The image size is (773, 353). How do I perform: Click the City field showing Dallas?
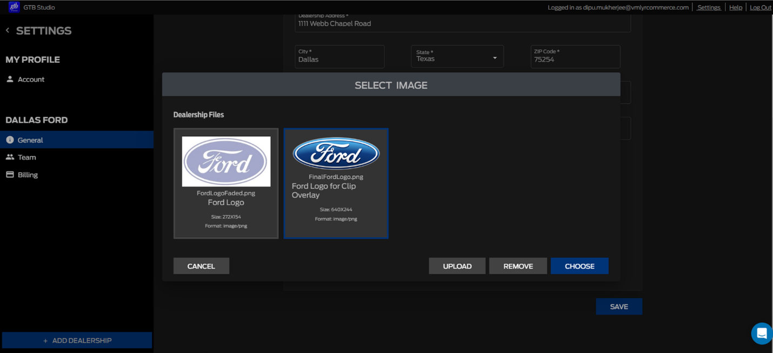339,56
